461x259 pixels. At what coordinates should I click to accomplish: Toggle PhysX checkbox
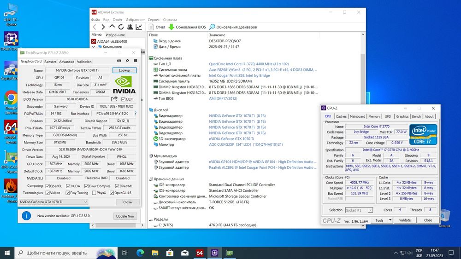[94, 193]
